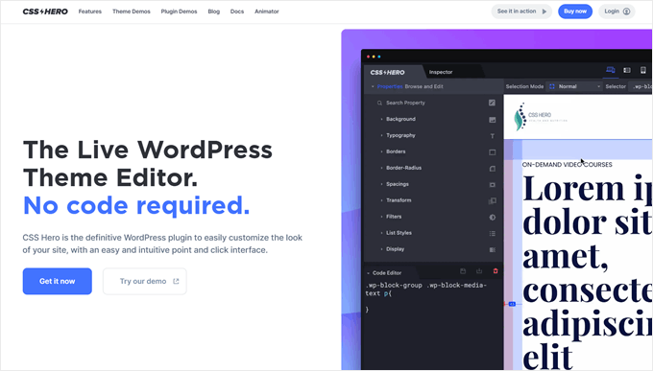Viewport: 653px width, 371px height.
Task: Click the contrast circle icon on Filters row
Action: click(493, 217)
